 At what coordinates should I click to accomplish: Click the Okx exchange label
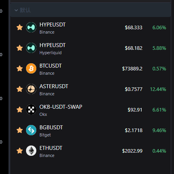click(x=43, y=114)
